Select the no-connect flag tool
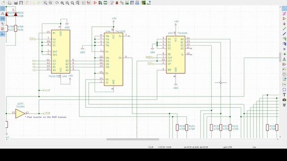The image size is (287, 161). pyautogui.click(x=284, y=49)
